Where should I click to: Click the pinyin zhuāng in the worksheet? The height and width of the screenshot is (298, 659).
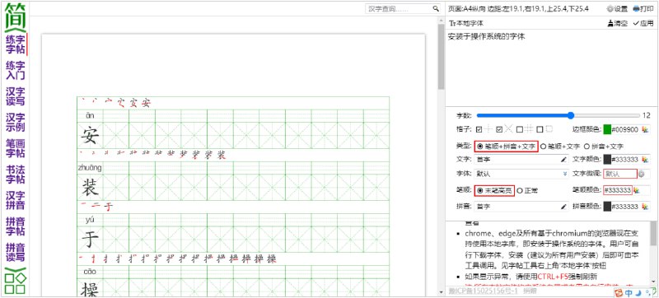click(90, 168)
